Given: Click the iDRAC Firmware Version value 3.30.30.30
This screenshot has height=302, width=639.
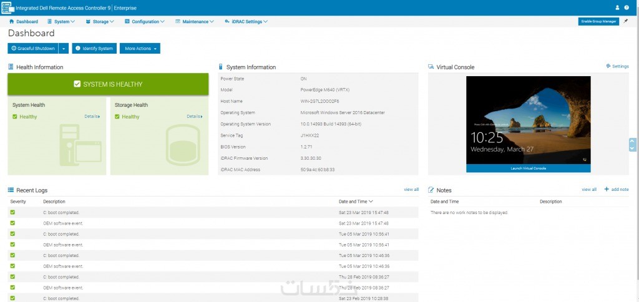Looking at the screenshot, I should 311,158.
